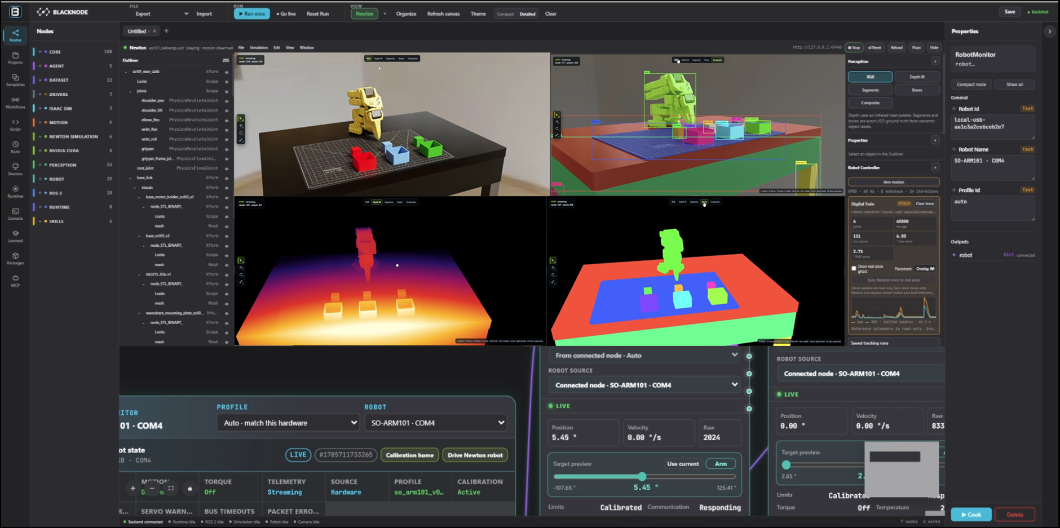1060x528 pixels.
Task: Click canvas lock icon
Action: [x=190, y=489]
